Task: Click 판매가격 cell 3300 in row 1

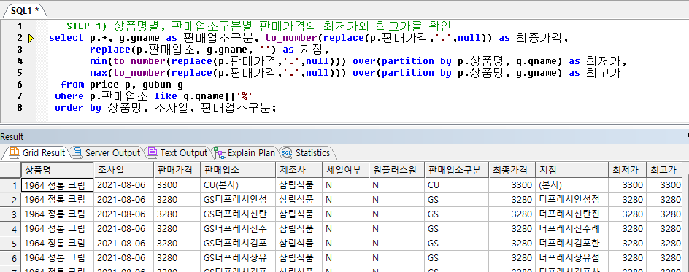Action: point(177,185)
